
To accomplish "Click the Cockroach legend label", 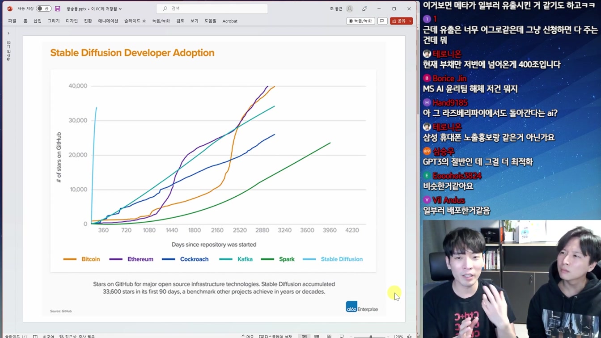I will (x=194, y=259).
